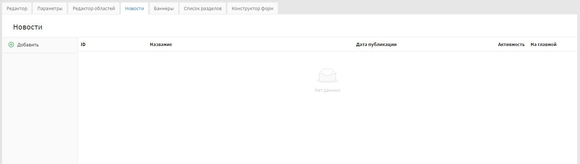Screen dimensions: 580x164
Task: Sort by the ID column header
Action: 83,45
